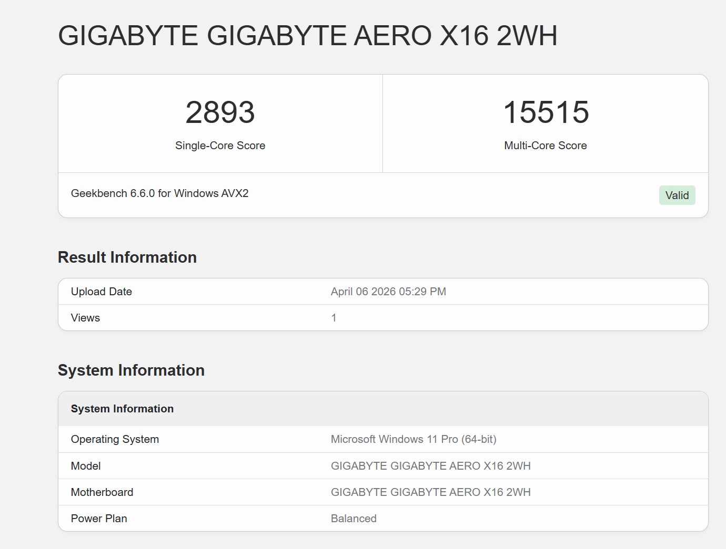Click the Operating System row label
This screenshot has height=549, width=726.
(x=115, y=439)
